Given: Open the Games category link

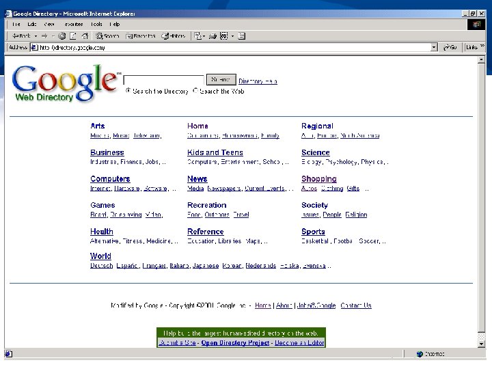Looking at the screenshot, I should pyautogui.click(x=102, y=205).
